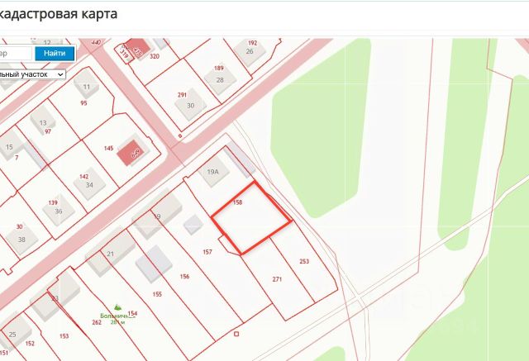This screenshot has height=361, width=529.
Task: Select the building numbered 34
Action: click(x=89, y=184)
